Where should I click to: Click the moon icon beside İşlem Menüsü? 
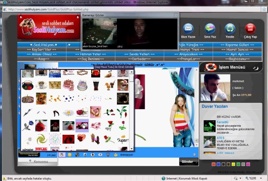[x=256, y=68]
